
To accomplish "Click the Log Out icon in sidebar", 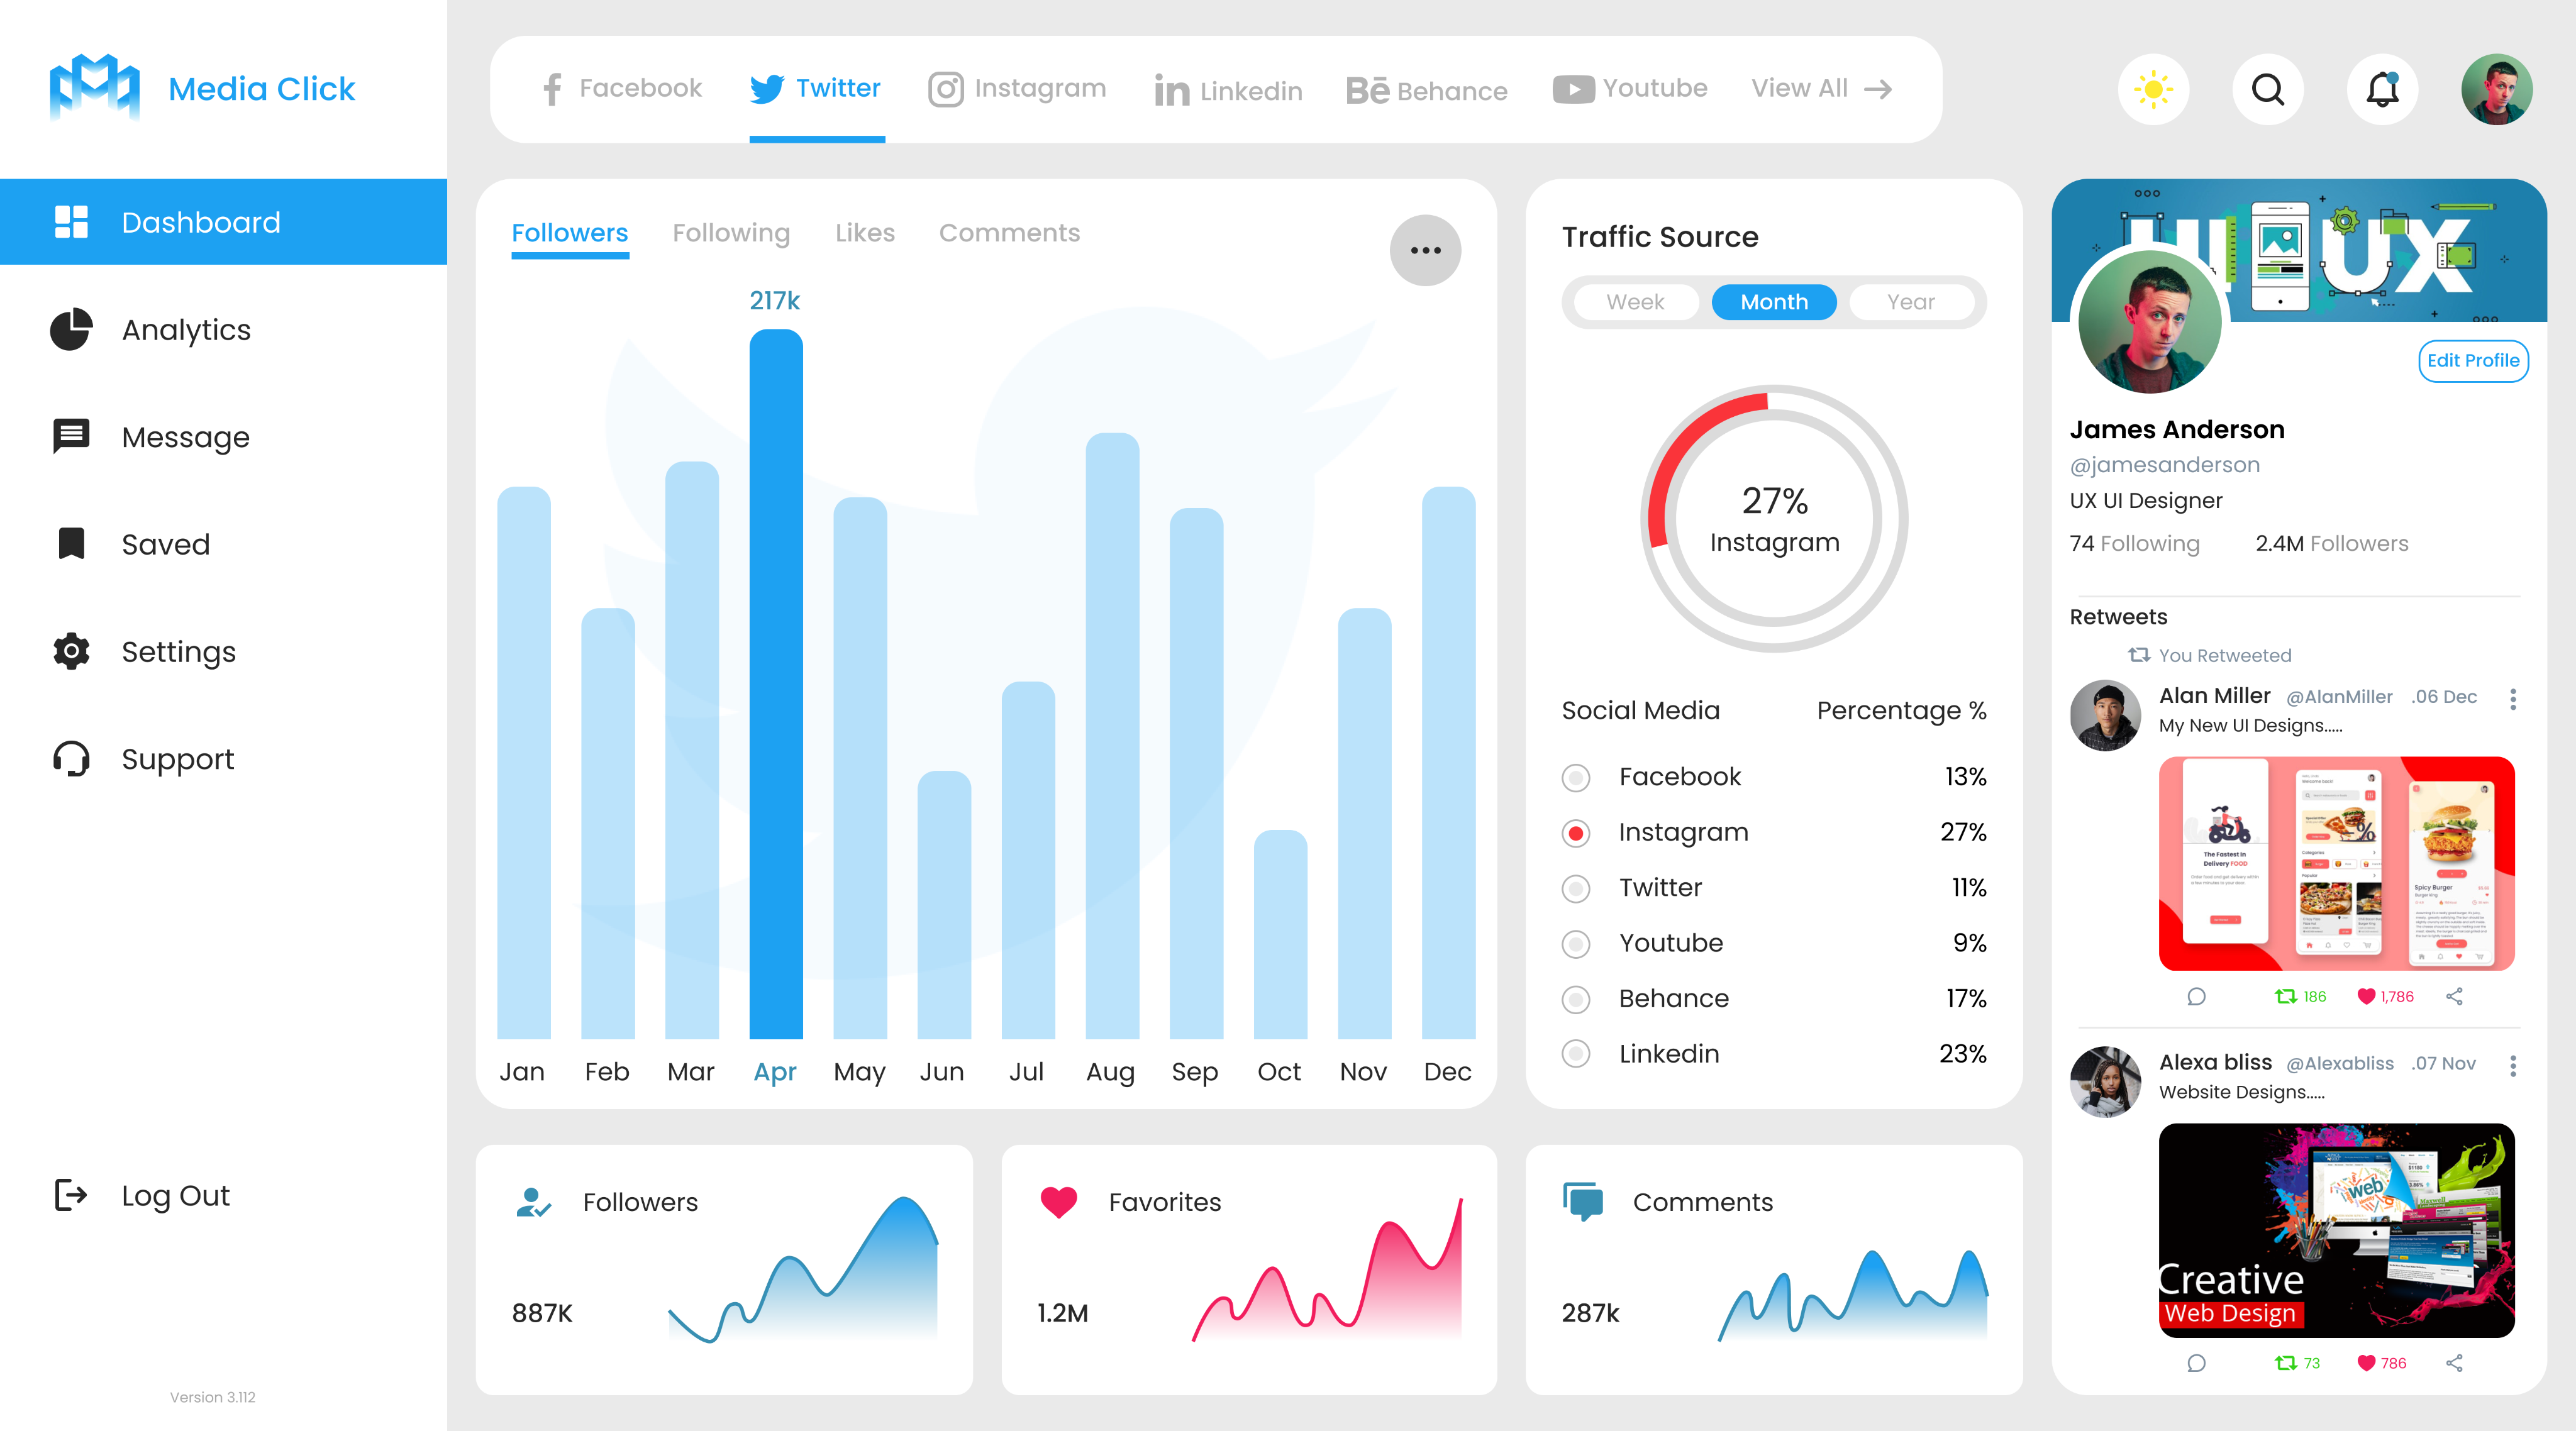I will 71,1195.
